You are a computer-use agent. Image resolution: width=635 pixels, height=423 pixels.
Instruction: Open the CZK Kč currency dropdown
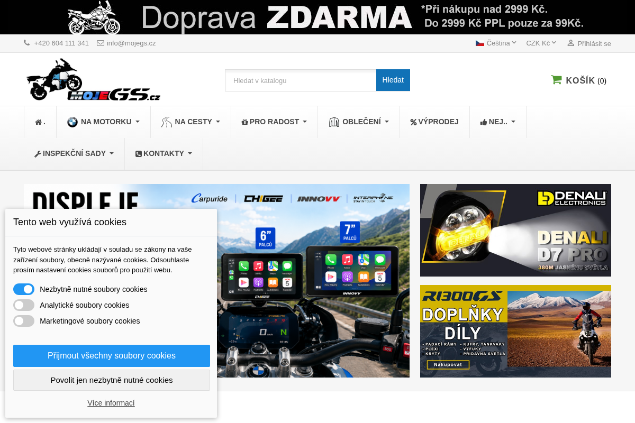541,43
